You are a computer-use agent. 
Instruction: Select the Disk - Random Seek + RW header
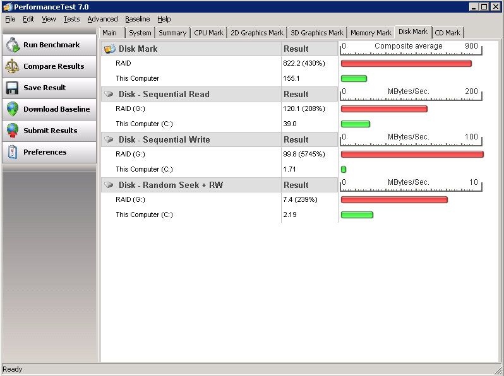(x=220, y=185)
